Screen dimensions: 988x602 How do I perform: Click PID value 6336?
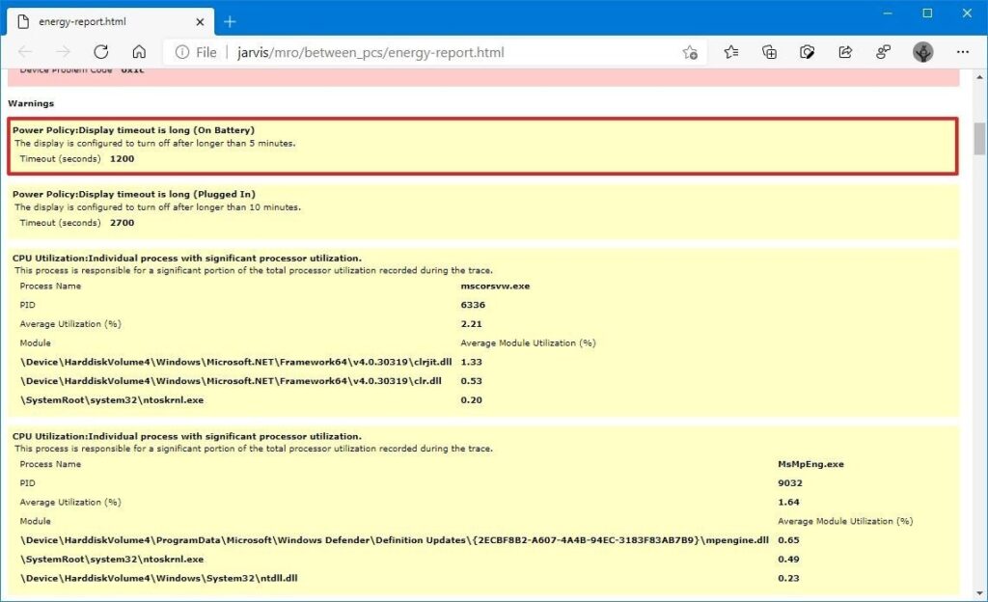[x=473, y=305]
